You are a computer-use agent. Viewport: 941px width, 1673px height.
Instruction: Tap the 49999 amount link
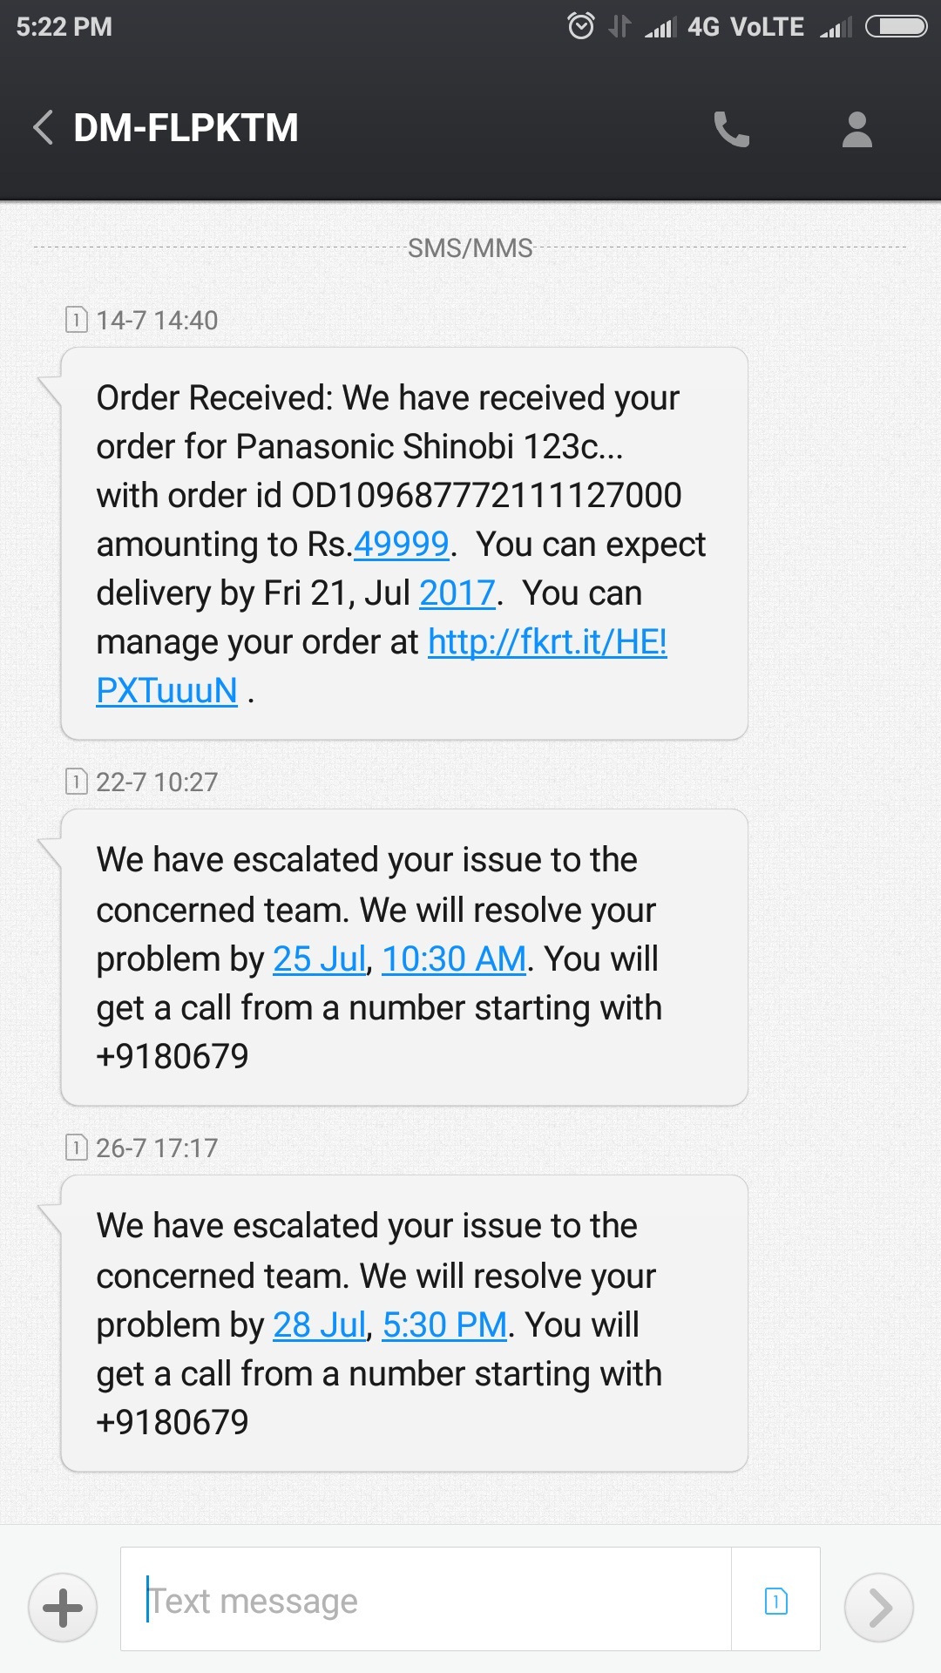tap(401, 545)
